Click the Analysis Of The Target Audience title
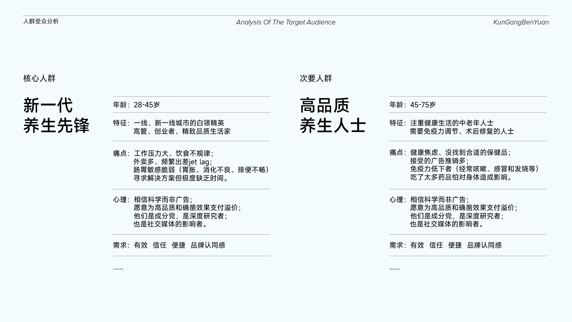The height and width of the screenshot is (322, 572). [285, 22]
